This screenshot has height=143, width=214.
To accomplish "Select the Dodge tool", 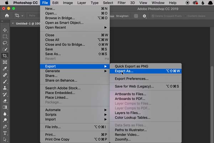I will tap(5, 120).
